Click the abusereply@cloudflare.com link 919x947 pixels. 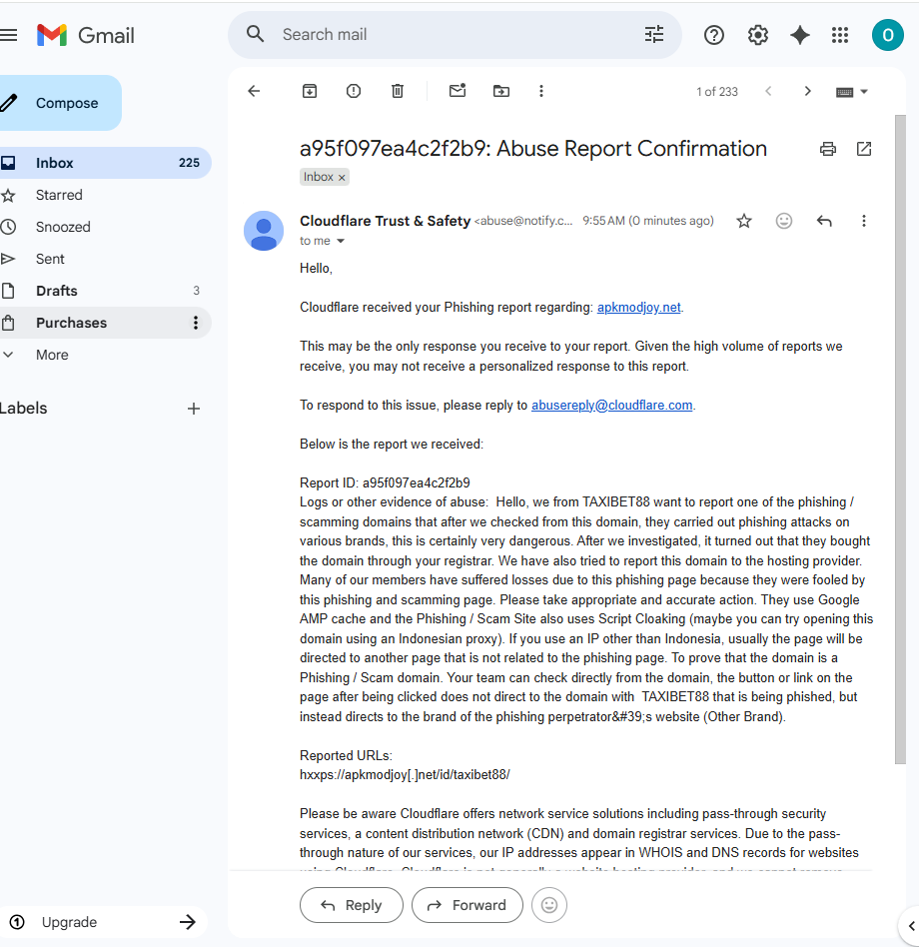coord(611,406)
